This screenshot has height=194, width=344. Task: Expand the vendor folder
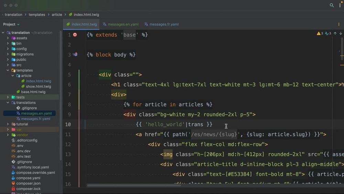8,135
